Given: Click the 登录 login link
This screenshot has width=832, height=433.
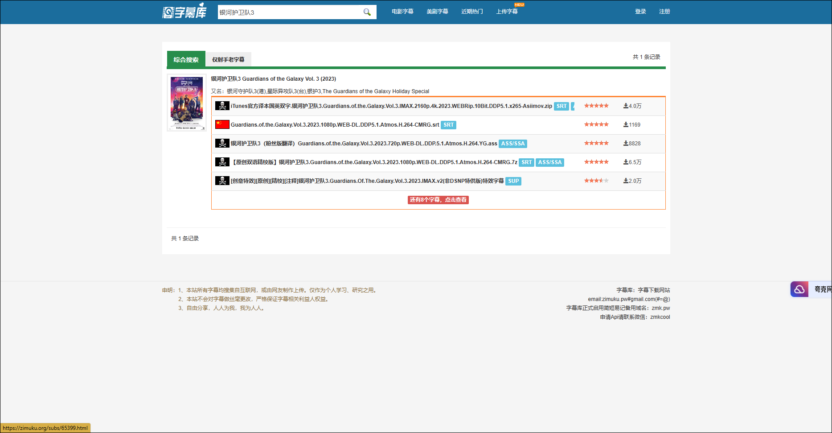Looking at the screenshot, I should click(x=640, y=12).
